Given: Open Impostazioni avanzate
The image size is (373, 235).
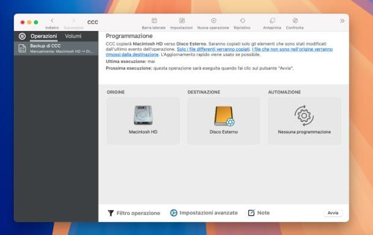Looking at the screenshot, I should (x=204, y=213).
